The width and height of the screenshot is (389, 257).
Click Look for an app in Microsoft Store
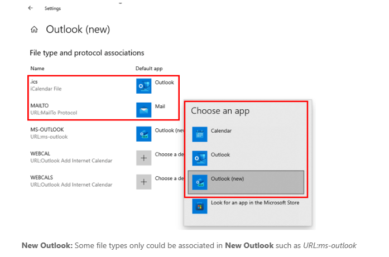click(x=254, y=203)
